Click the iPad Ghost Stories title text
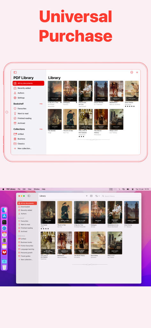Image resolution: width=151 pixels, height=328 pixels. click(99, 102)
